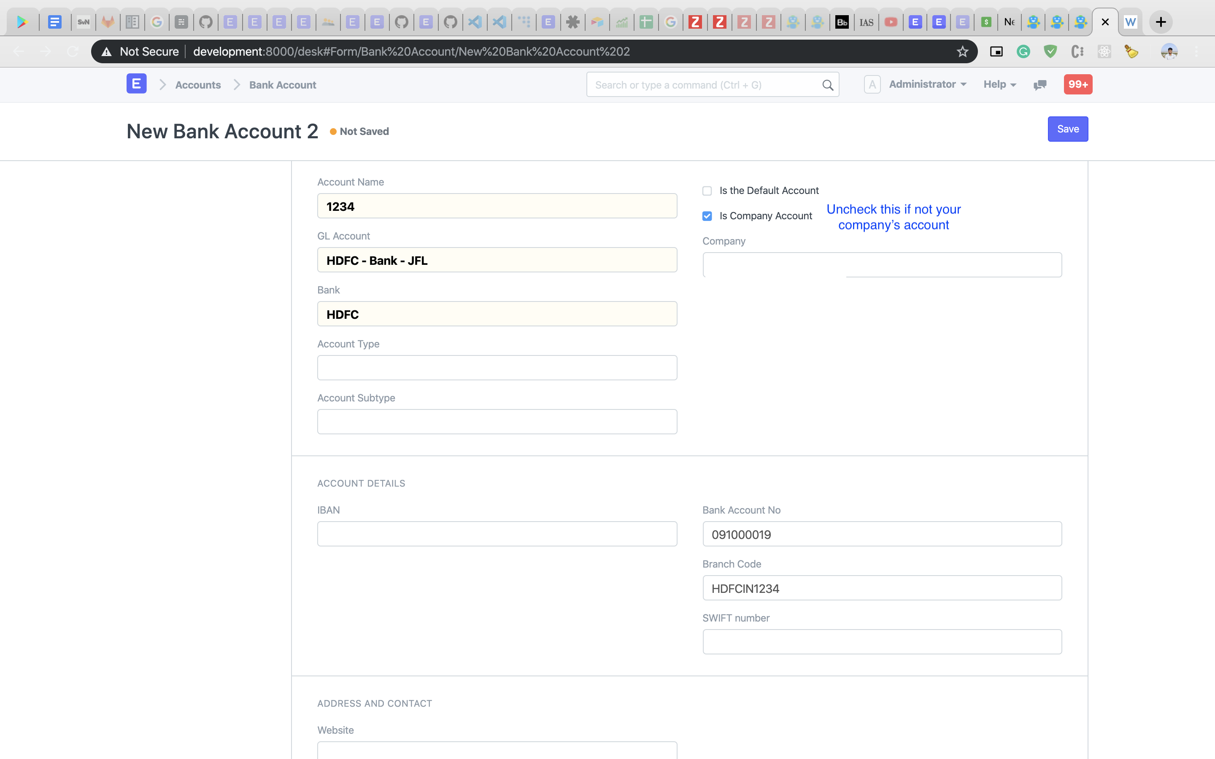Open the broom cleaner extension
Screen dimensions: 1215x759
point(1131,51)
